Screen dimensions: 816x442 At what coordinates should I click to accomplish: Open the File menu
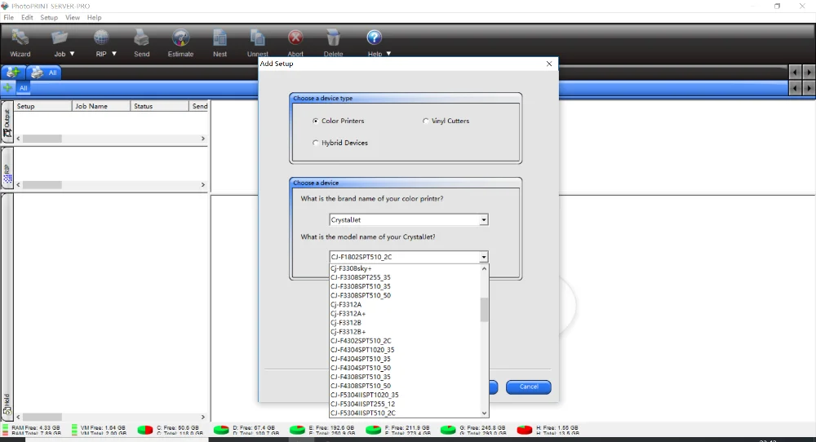point(9,17)
